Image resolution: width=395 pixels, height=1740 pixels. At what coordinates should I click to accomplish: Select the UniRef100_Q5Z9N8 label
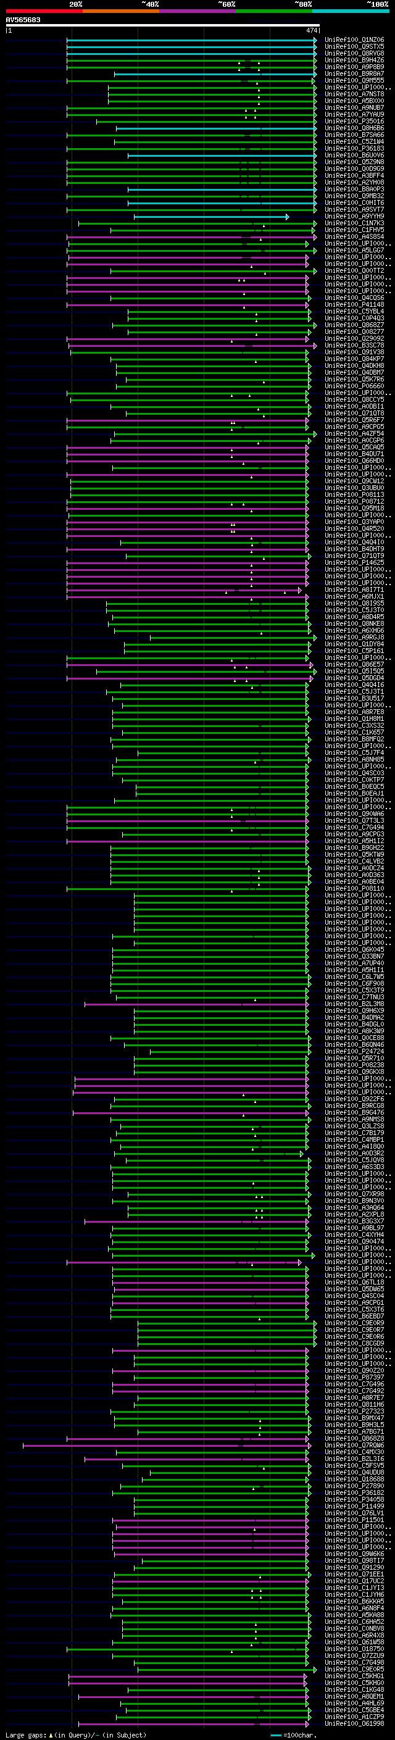354,162
